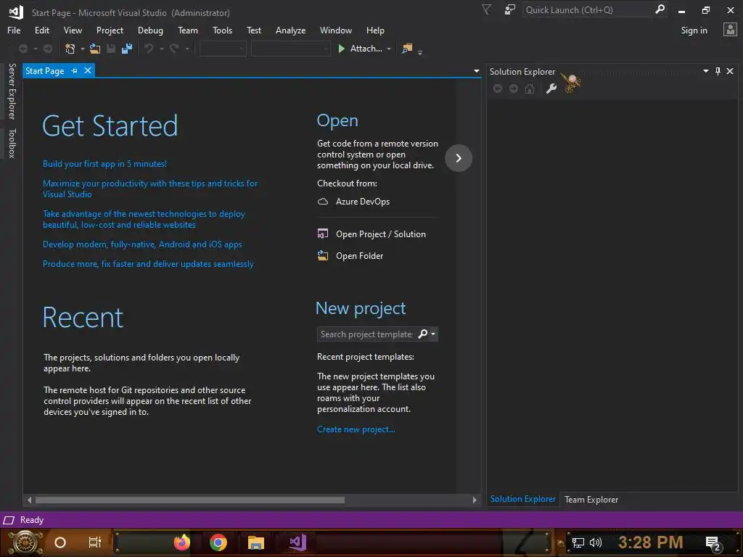Screen dimensions: 743x557
Task: Click the Start Page horizontal scrollbar thumb
Action: click(189, 500)
